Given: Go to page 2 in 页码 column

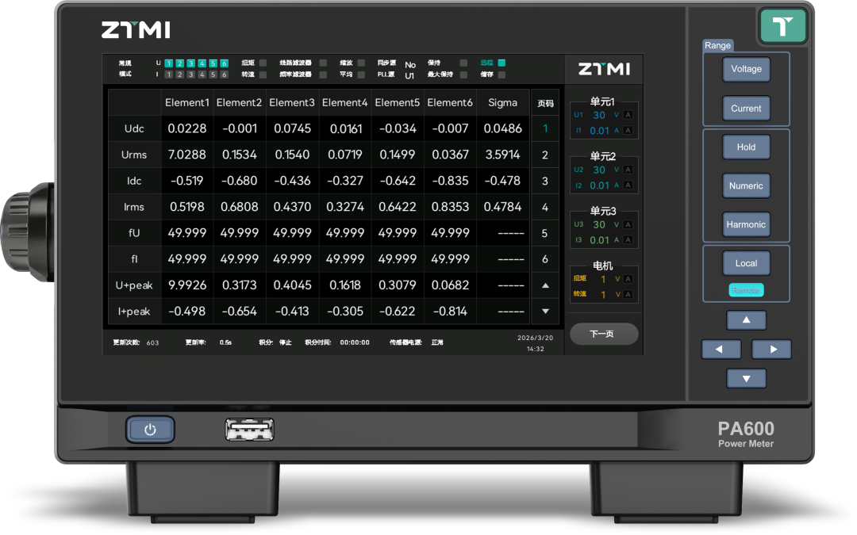Looking at the screenshot, I should click(545, 155).
